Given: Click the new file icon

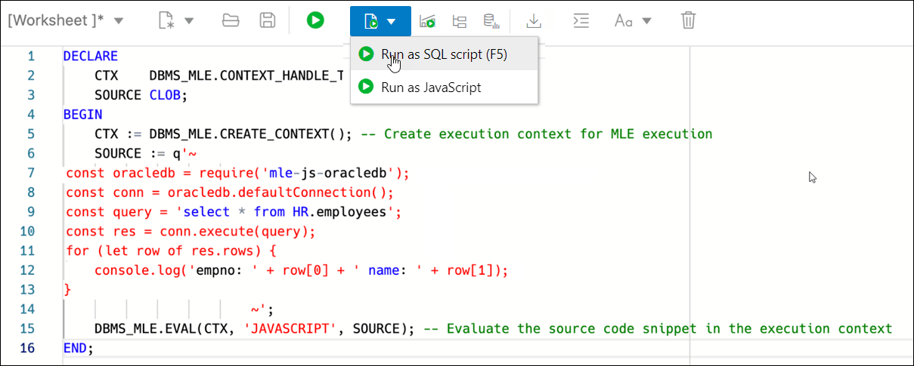Looking at the screenshot, I should (x=166, y=20).
